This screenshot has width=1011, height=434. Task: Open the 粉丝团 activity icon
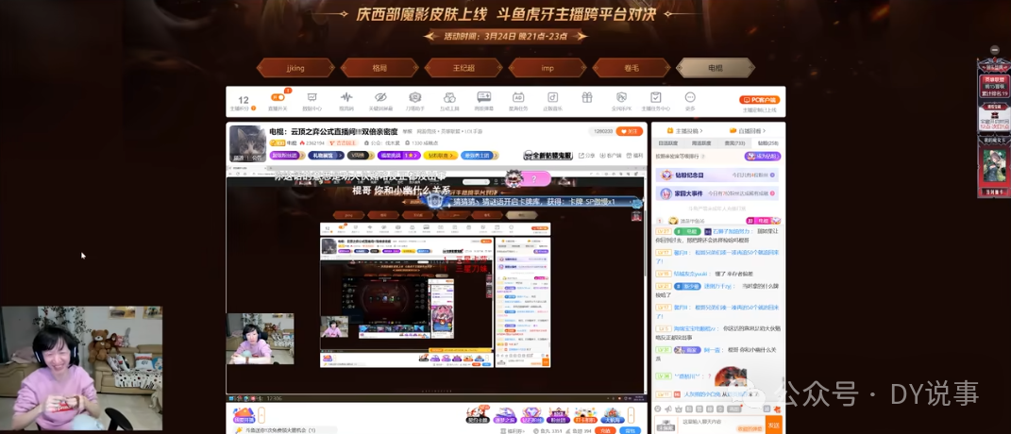tap(558, 414)
